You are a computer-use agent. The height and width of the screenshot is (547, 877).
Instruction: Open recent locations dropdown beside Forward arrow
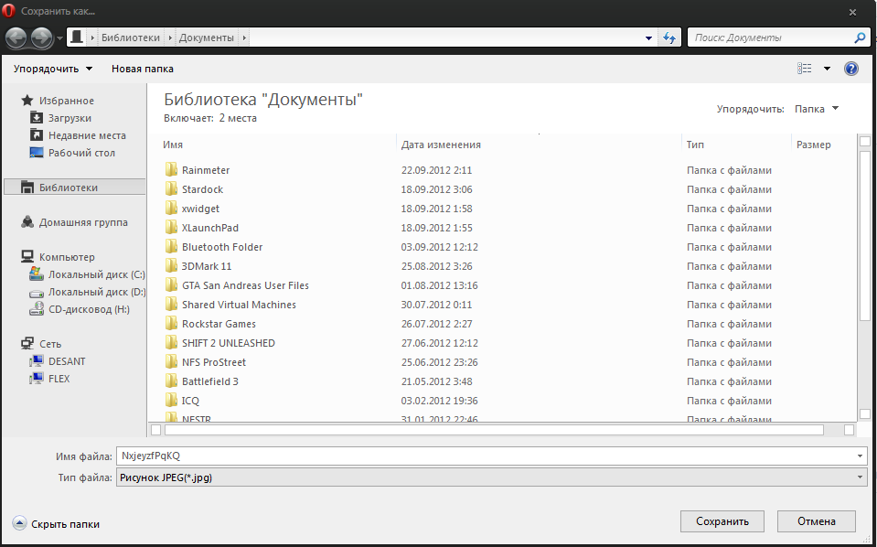[59, 38]
